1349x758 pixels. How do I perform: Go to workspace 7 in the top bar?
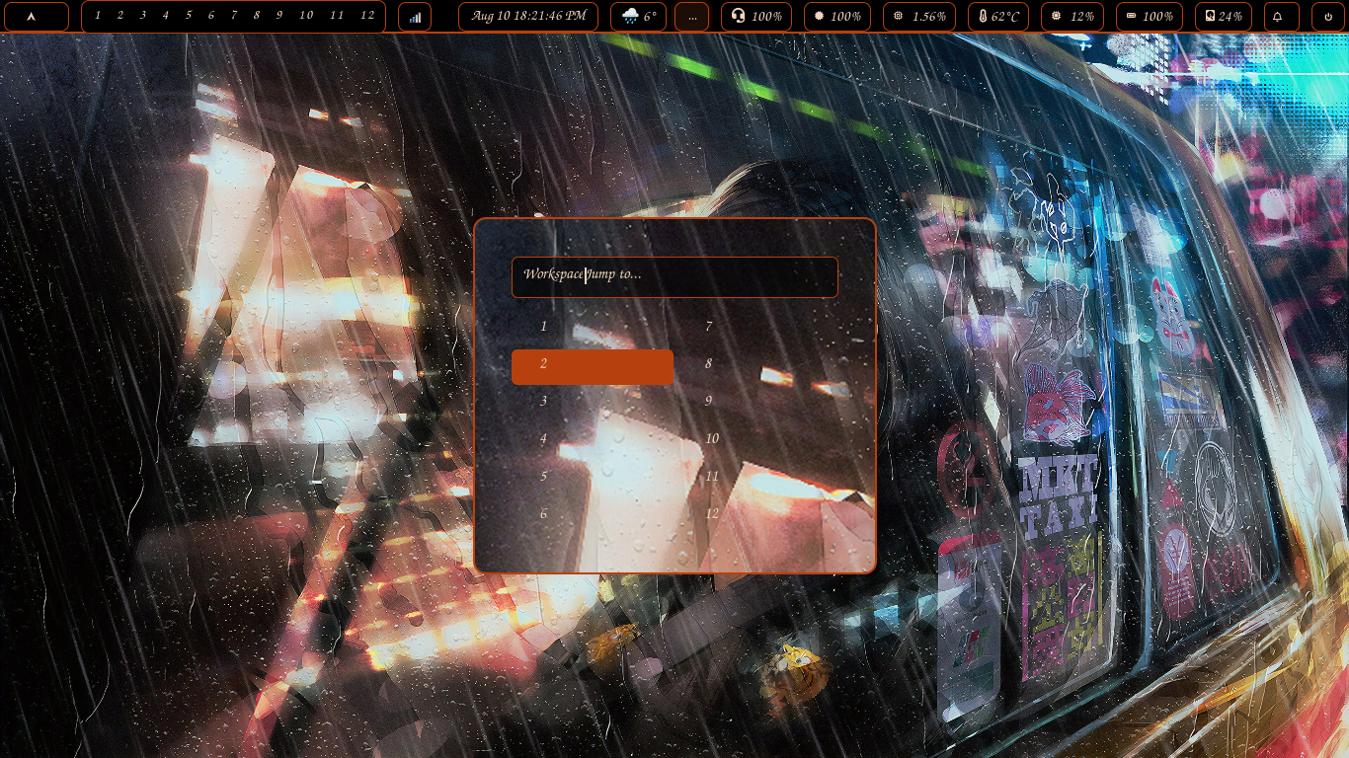point(234,16)
